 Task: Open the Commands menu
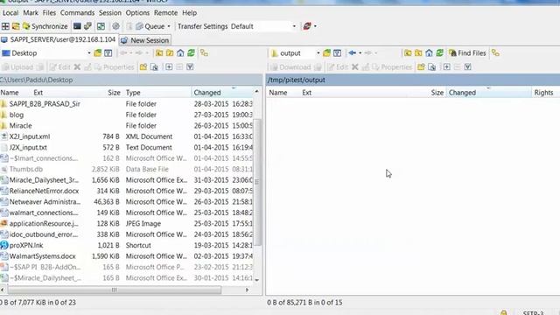point(77,13)
